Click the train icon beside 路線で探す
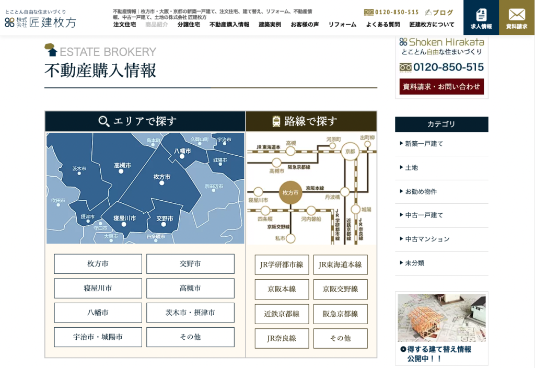The width and height of the screenshot is (535, 368). [x=276, y=122]
